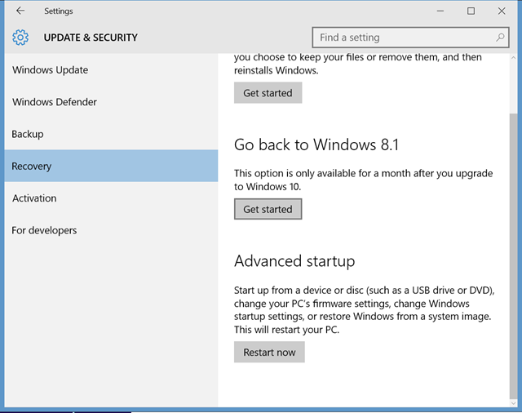This screenshot has height=413, width=522.
Task: Close the Settings window
Action: [x=502, y=11]
